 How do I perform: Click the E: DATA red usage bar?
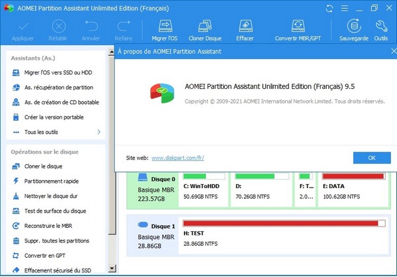(354, 176)
